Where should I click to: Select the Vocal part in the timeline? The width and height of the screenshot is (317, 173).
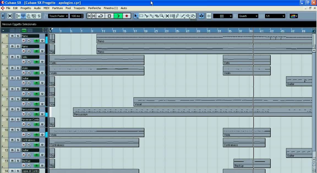pos(223,102)
